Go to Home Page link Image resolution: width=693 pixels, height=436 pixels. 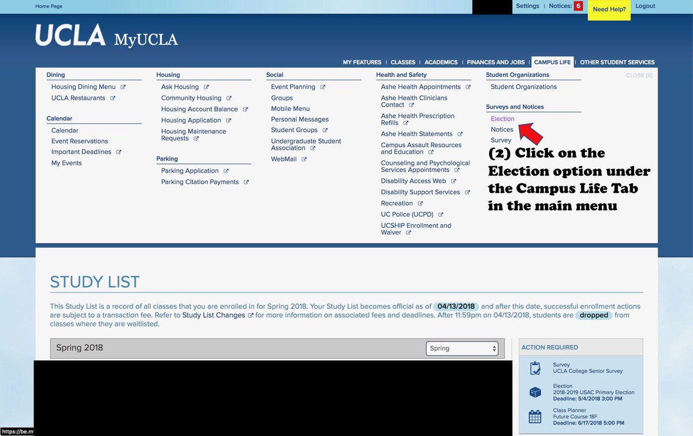(49, 6)
